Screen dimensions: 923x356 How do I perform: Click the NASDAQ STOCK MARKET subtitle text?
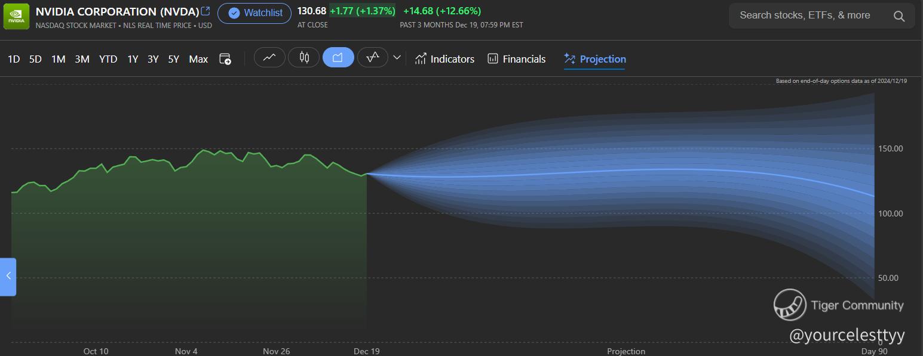(x=75, y=26)
